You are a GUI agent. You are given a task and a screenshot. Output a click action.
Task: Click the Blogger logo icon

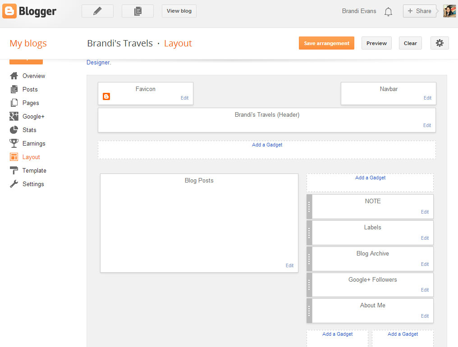(x=9, y=11)
